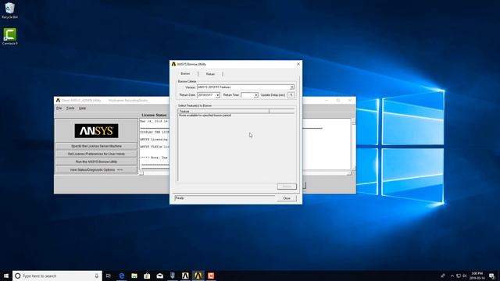Screen dimensions: 500x281
Task: Open the File menu in ANSLIC_ADMIN window
Action: 59,108
